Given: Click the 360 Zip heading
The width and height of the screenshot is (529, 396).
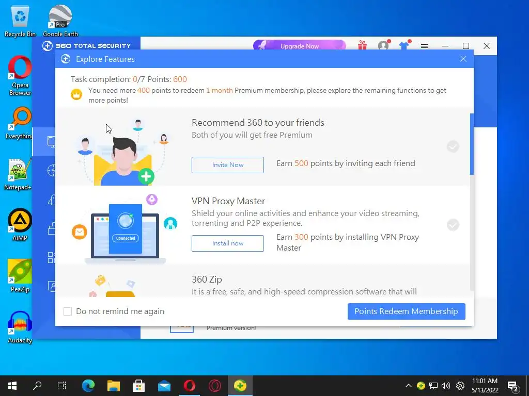Looking at the screenshot, I should click(x=207, y=279).
